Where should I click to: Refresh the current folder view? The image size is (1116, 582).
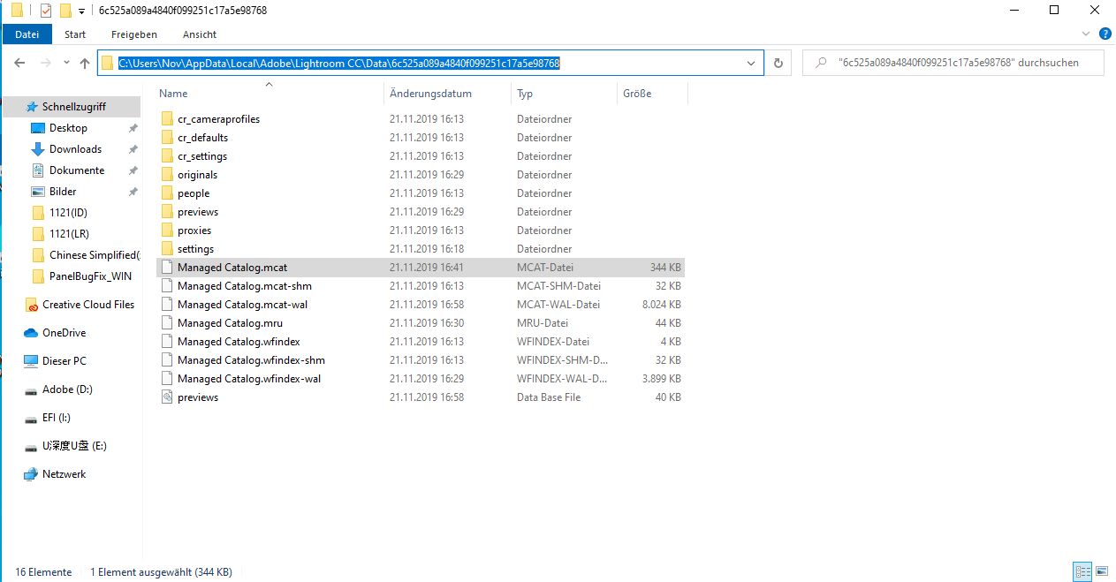tap(778, 63)
